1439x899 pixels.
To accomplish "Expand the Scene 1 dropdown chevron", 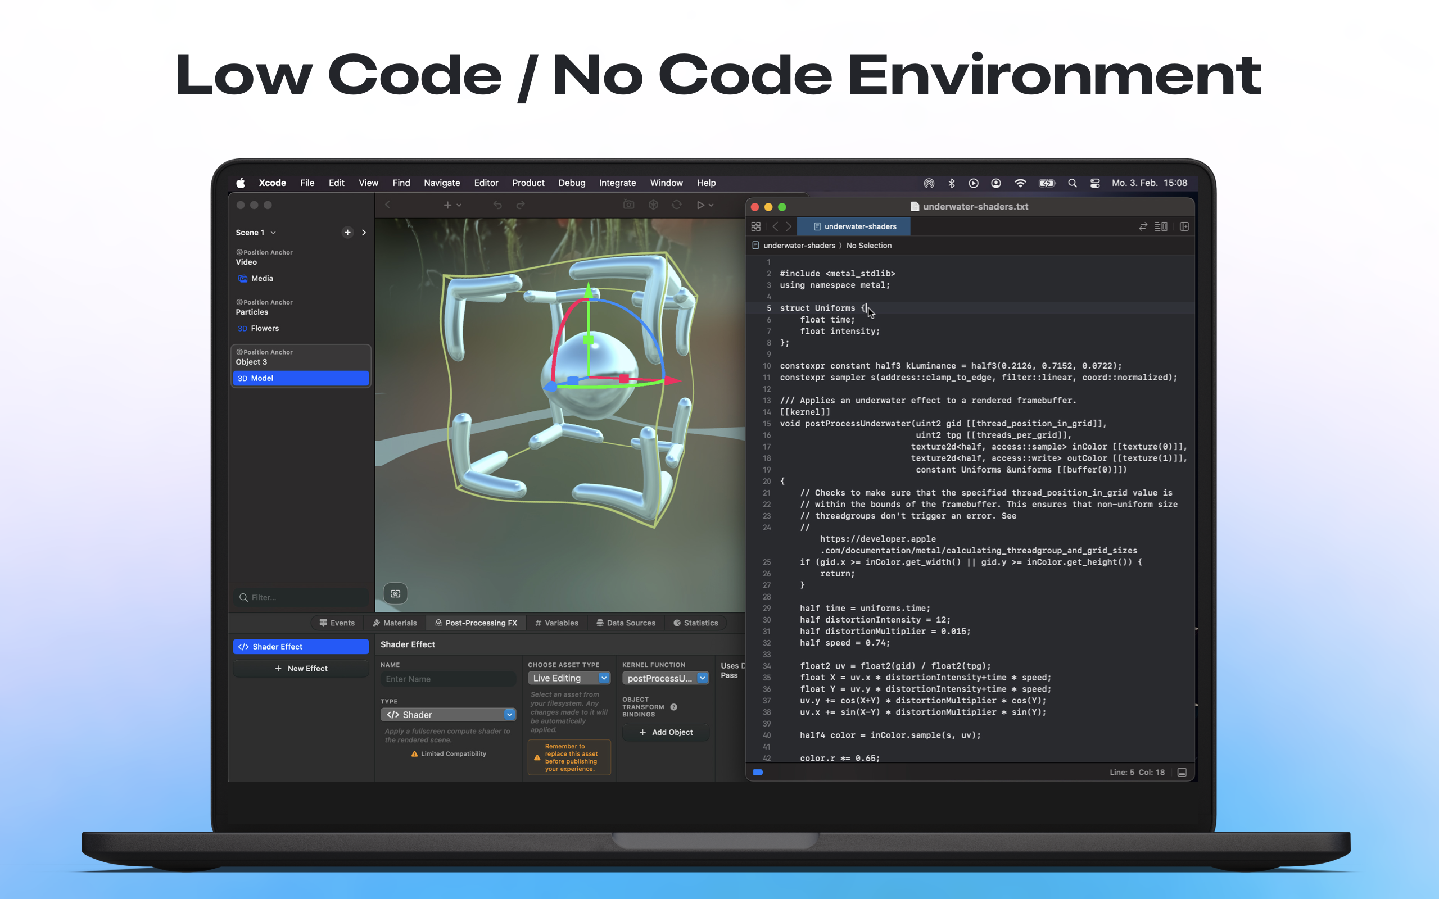I will 274,233.
